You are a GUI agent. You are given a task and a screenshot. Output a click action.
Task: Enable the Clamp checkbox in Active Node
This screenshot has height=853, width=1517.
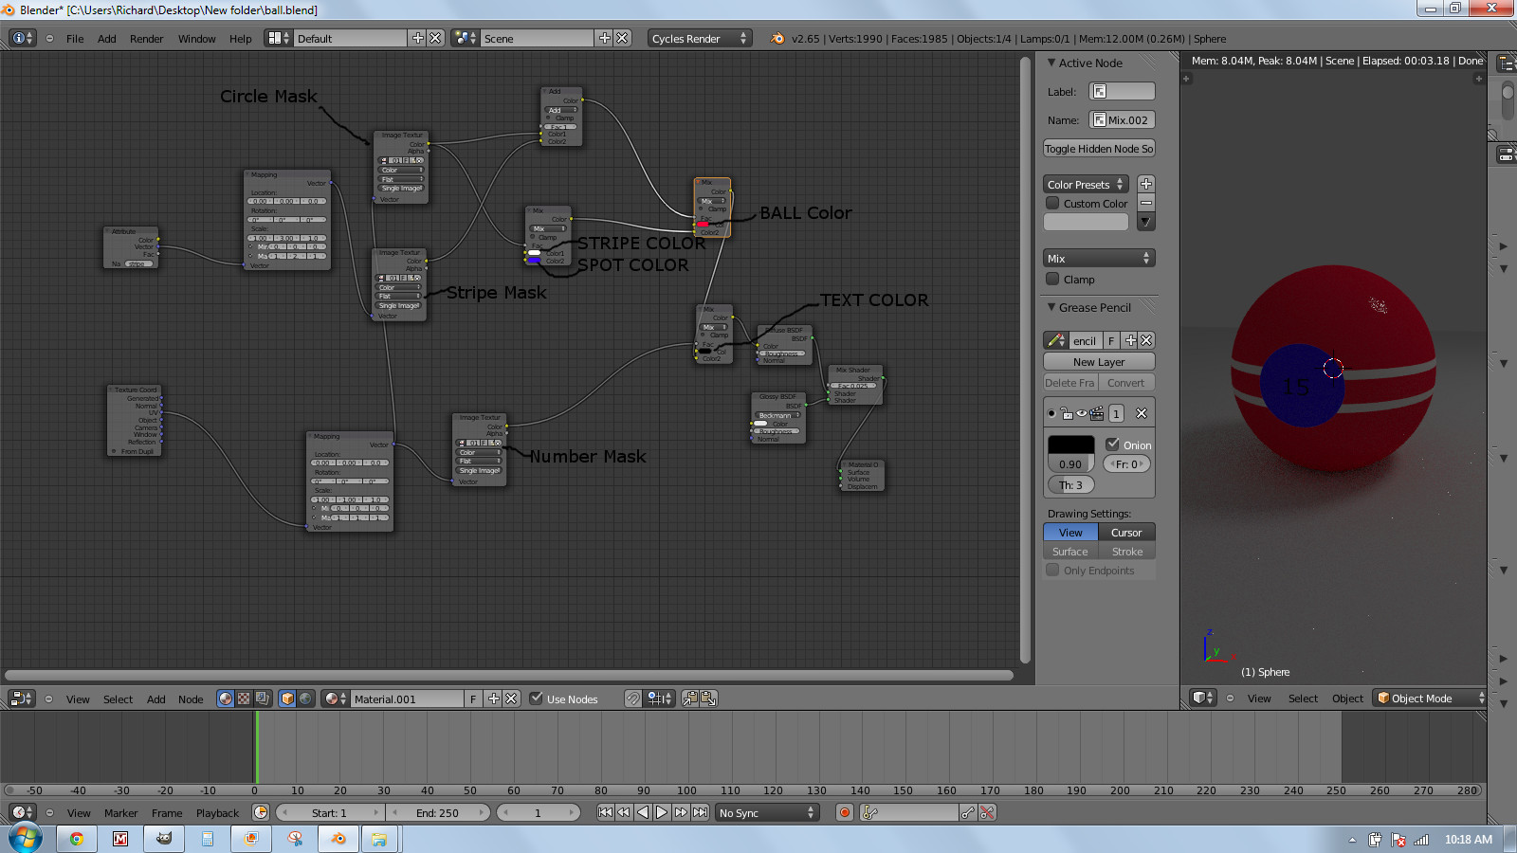tap(1052, 279)
